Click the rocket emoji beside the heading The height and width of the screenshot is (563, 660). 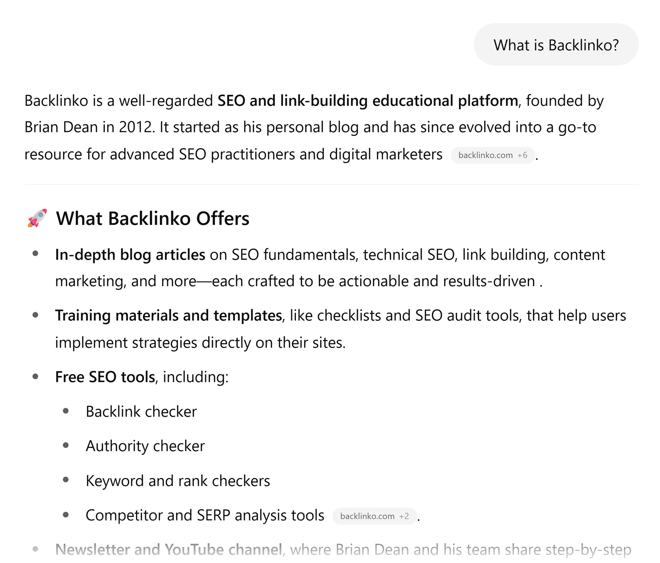point(37,218)
